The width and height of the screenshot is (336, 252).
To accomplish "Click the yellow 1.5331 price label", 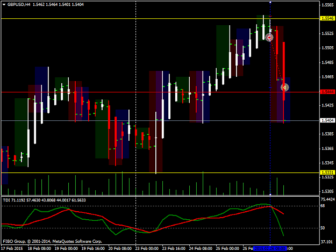I will point(327,172).
